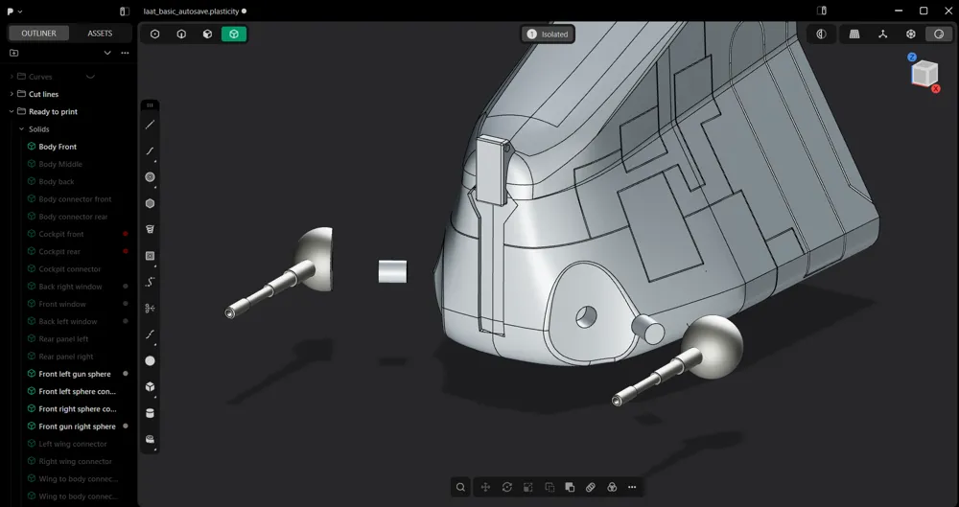This screenshot has height=507, width=959.
Task: Enable face selection mode
Action: [x=207, y=35]
